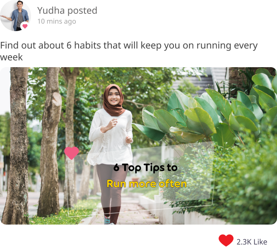Click the thick tree trunk at left

point(17,145)
